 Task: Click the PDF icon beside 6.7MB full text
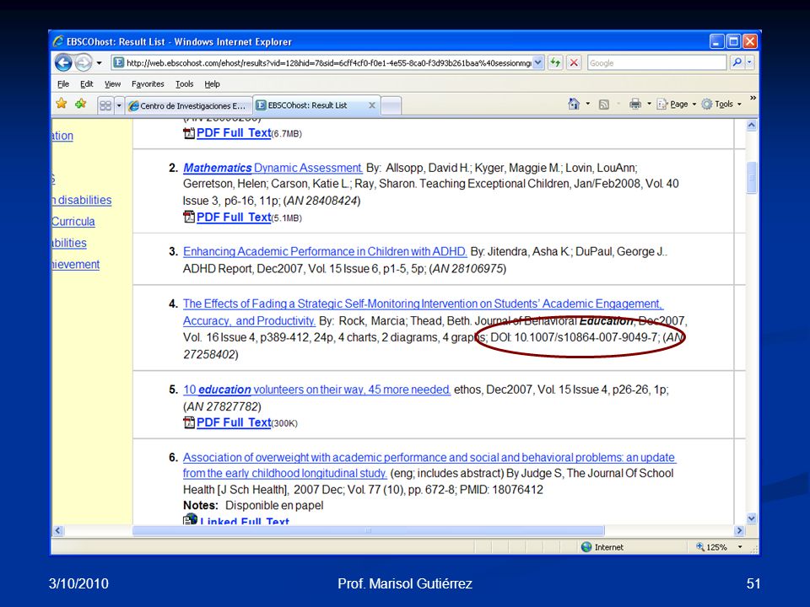pos(189,132)
